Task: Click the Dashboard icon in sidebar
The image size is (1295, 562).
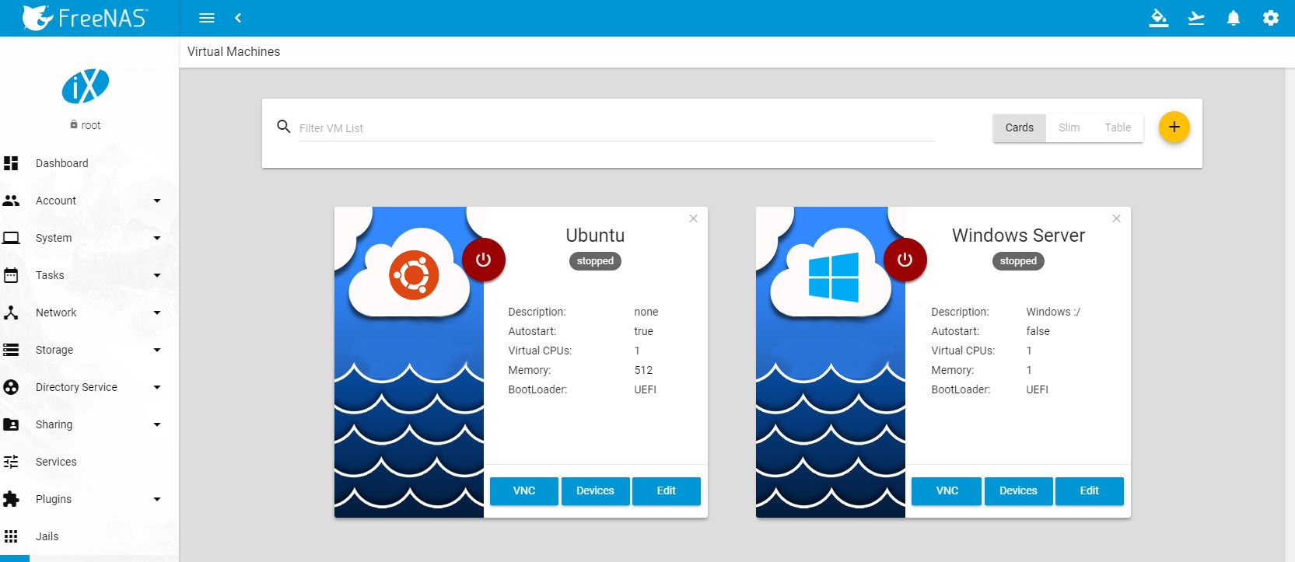Action: click(11, 163)
